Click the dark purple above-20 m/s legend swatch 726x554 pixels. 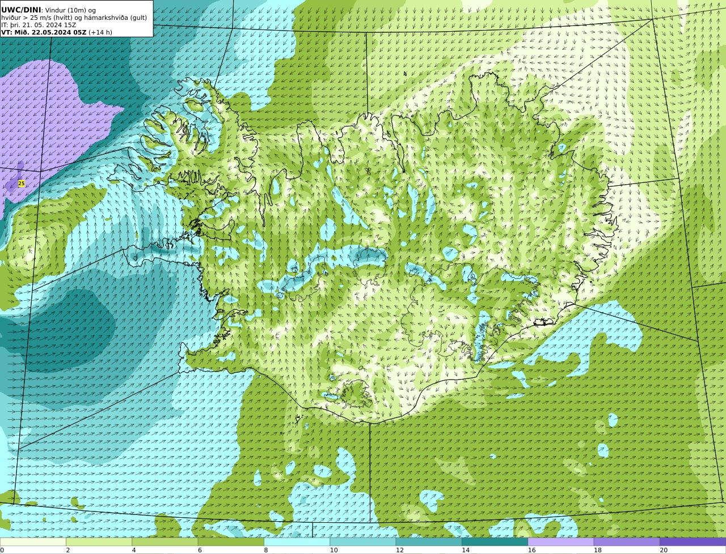tap(693, 542)
